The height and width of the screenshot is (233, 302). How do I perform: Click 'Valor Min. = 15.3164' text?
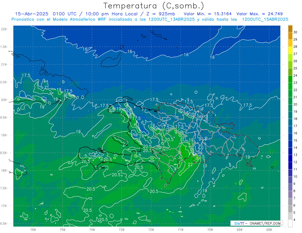point(208,14)
